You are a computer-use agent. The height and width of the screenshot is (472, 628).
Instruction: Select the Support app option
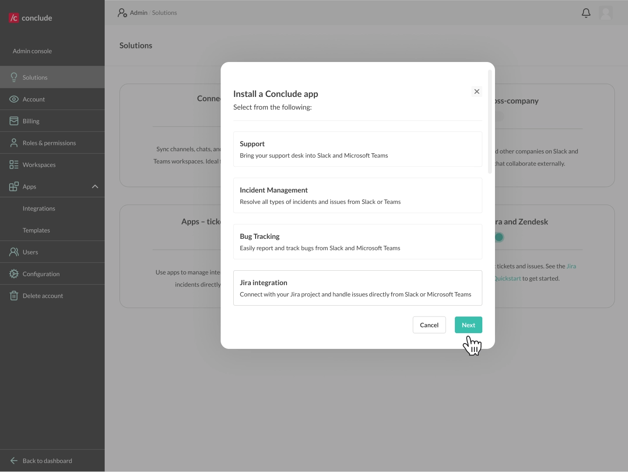point(358,149)
